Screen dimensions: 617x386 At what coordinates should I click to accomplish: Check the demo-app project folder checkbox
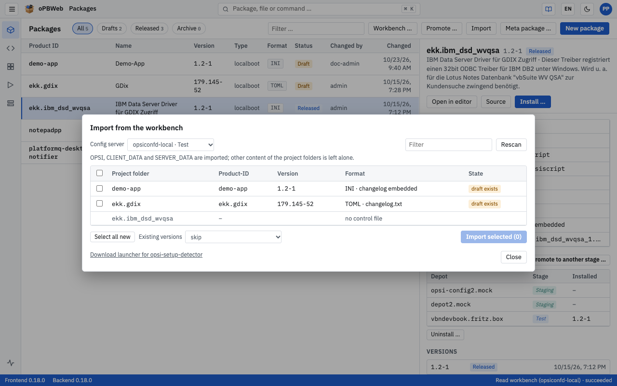point(100,188)
